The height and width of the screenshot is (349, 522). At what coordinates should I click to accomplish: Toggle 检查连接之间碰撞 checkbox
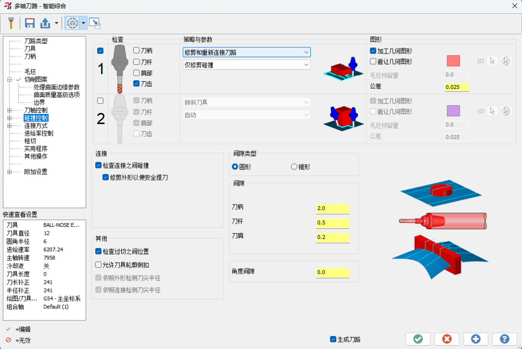click(98, 165)
